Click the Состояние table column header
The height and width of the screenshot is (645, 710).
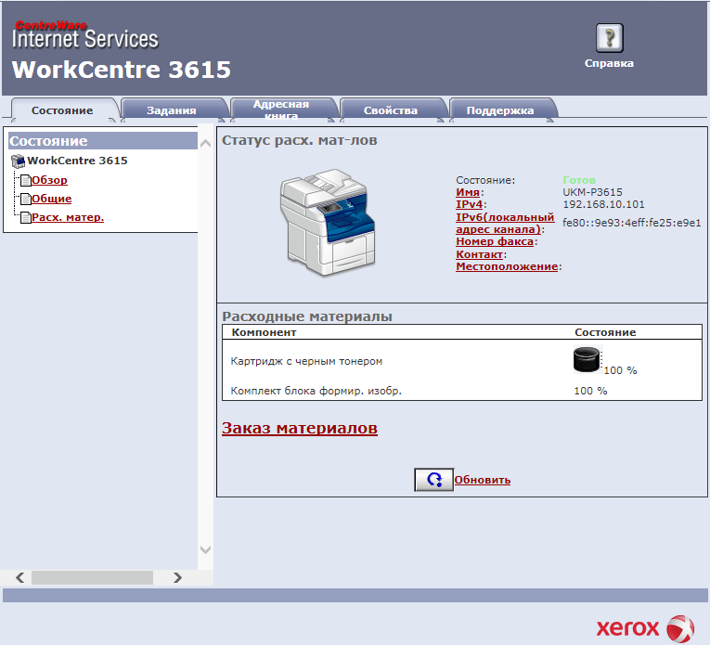click(x=605, y=332)
